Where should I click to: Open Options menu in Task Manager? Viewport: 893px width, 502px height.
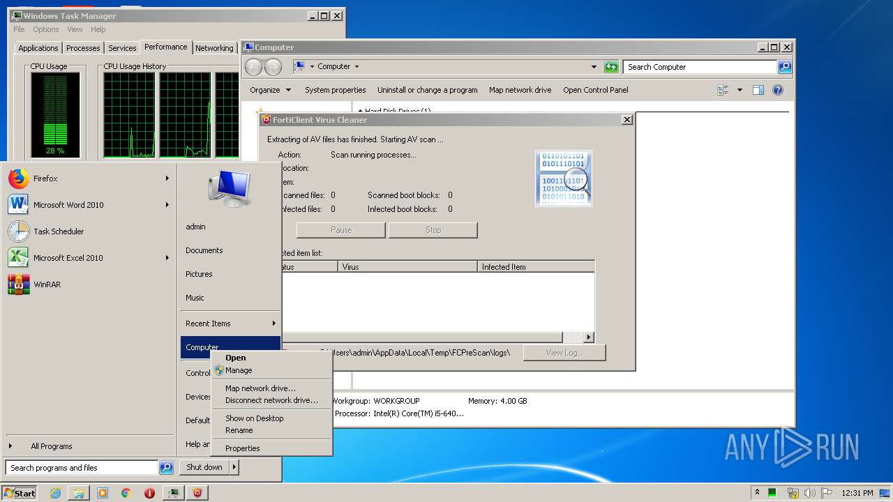coord(46,29)
